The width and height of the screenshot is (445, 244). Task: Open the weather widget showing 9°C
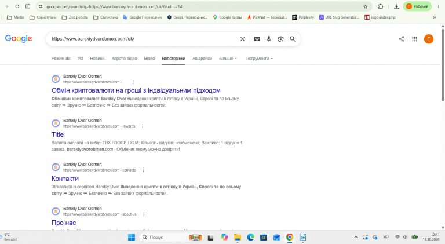[x=9, y=237]
